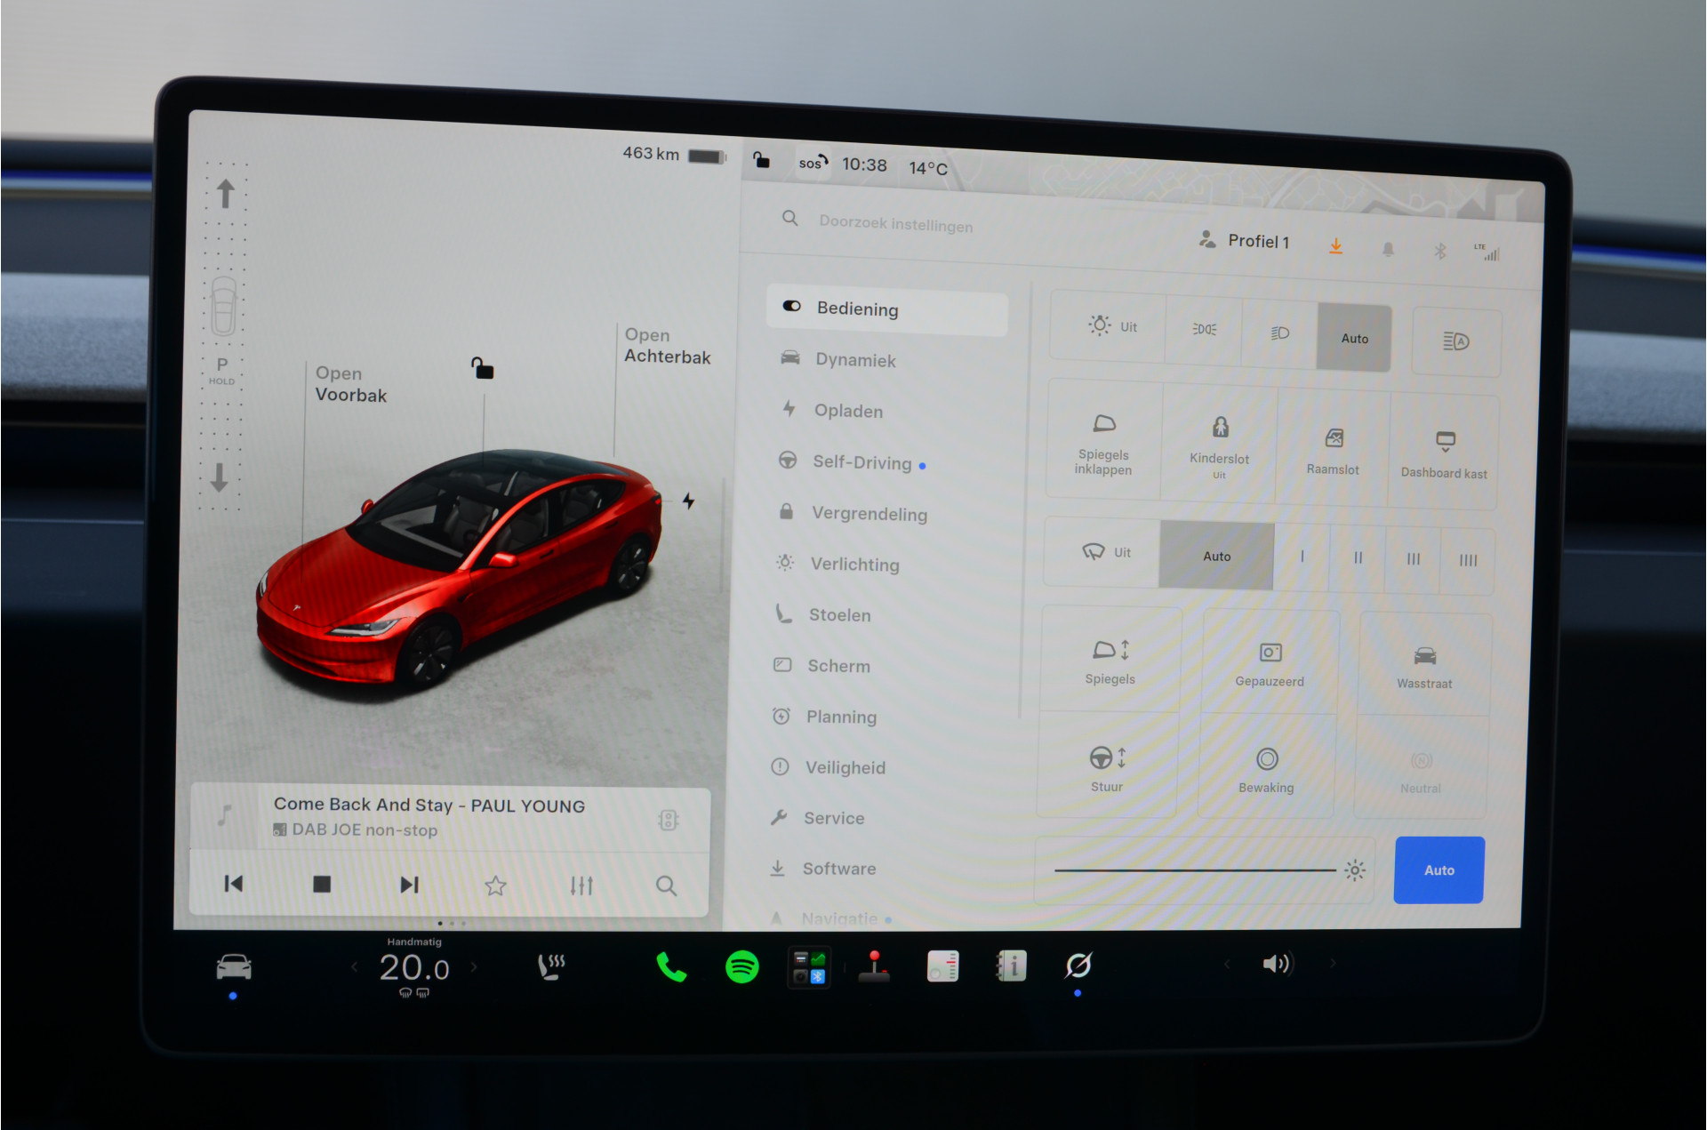Click the Doorzoek instellingen search field

[896, 223]
